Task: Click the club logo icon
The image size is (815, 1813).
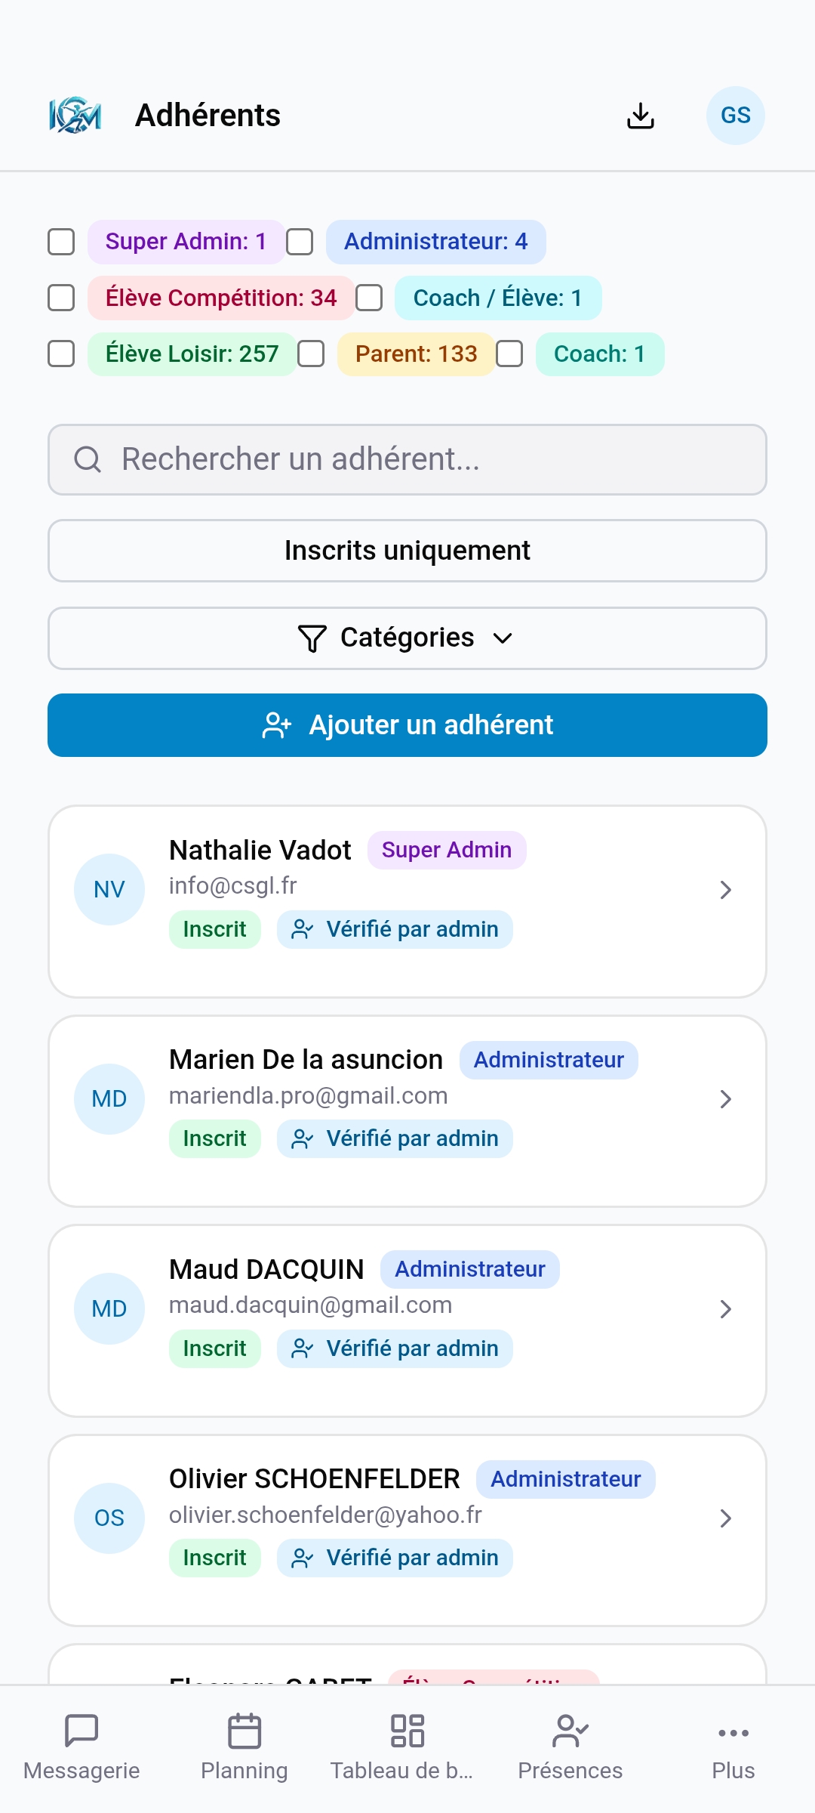Action: point(75,116)
